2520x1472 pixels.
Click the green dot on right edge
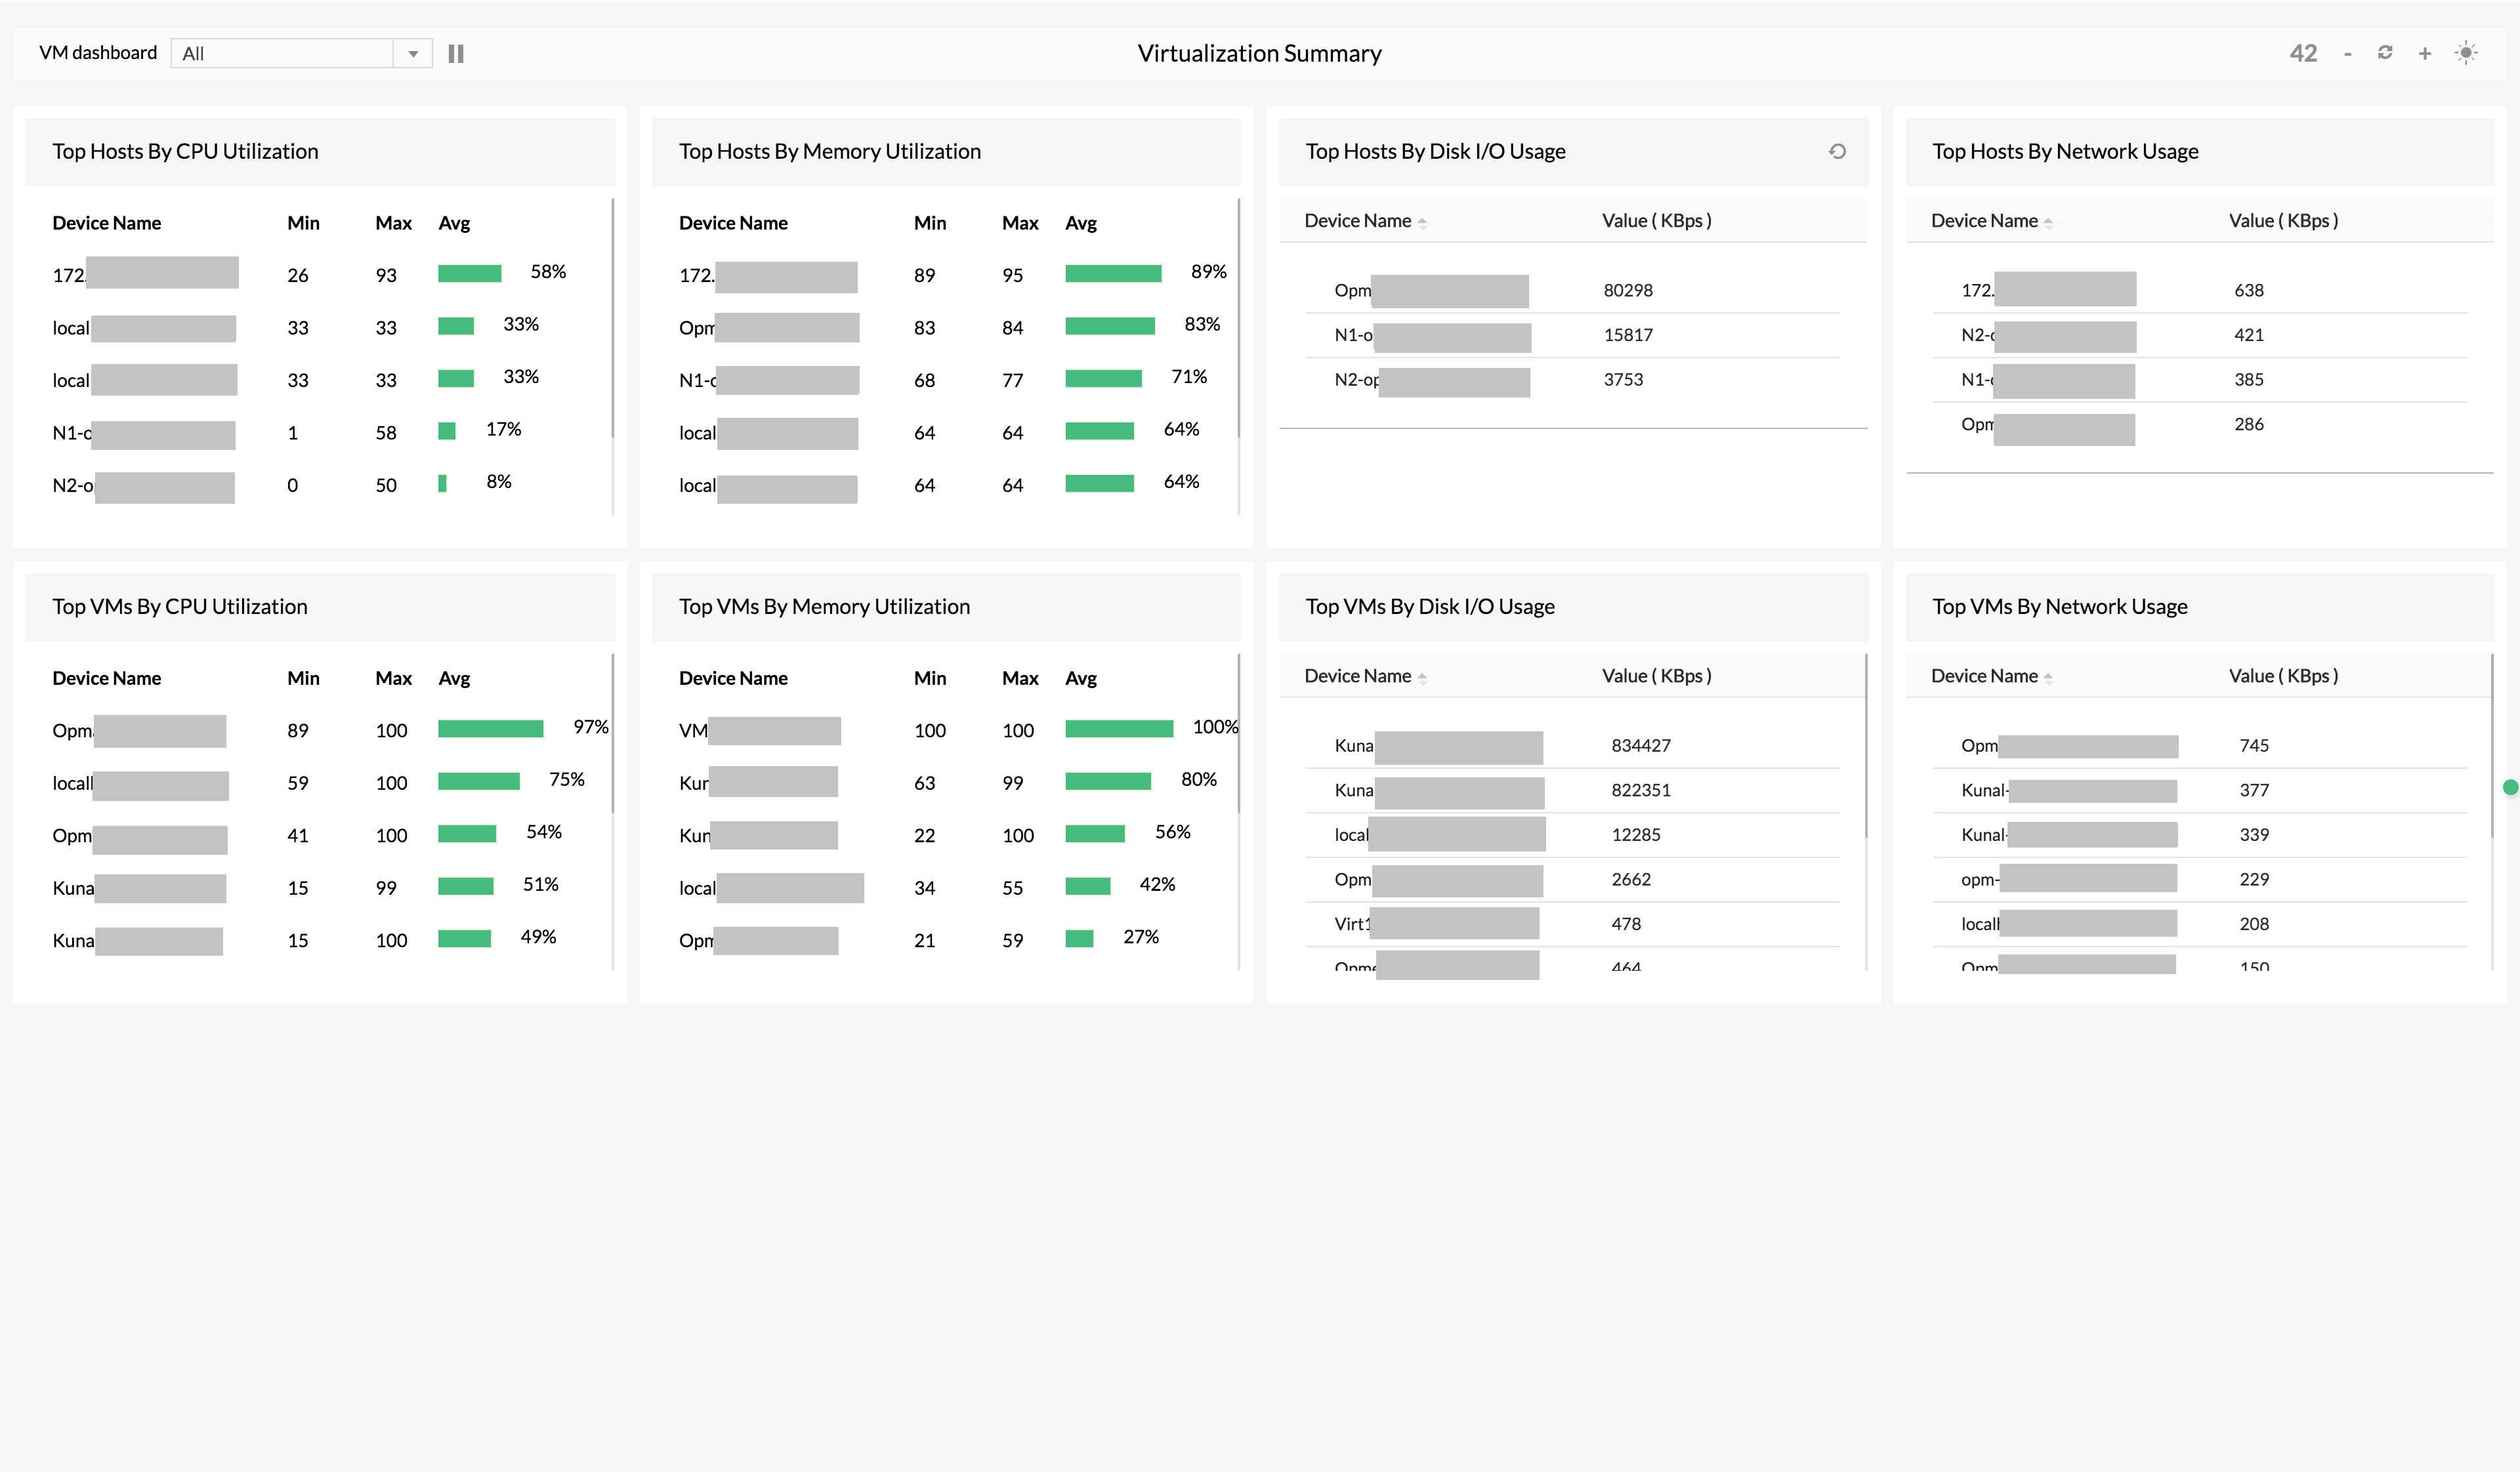click(2510, 787)
